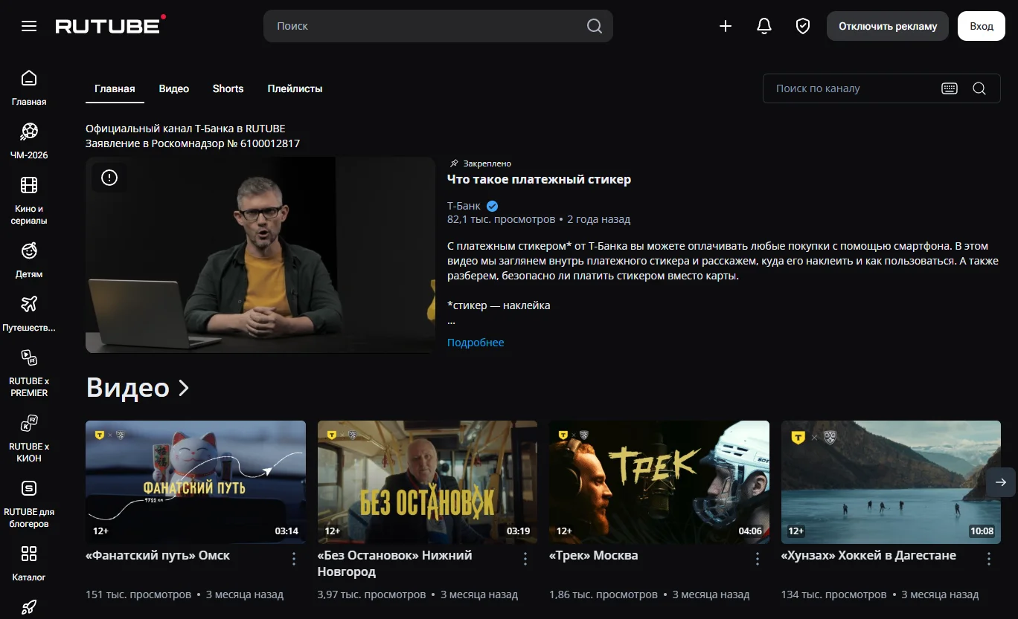Open the Без остановок video thumbnail
This screenshot has width=1018, height=619.
427,482
